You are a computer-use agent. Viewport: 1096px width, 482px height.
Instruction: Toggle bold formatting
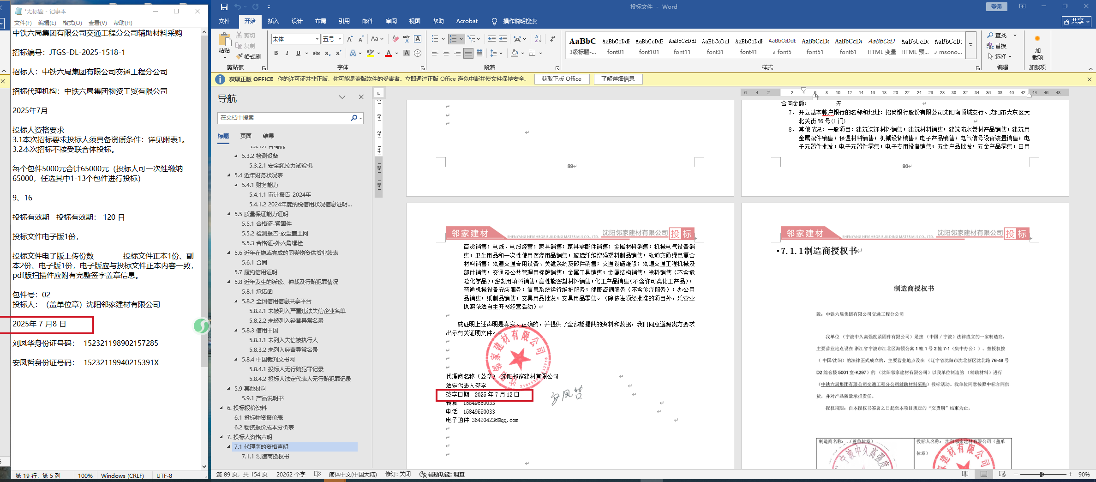pyautogui.click(x=276, y=53)
